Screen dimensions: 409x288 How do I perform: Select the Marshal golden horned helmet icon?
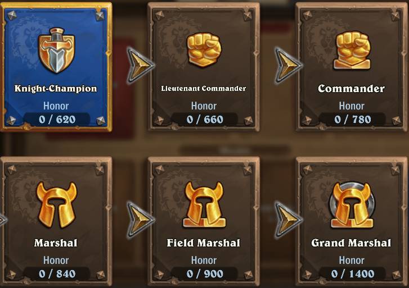tap(57, 205)
